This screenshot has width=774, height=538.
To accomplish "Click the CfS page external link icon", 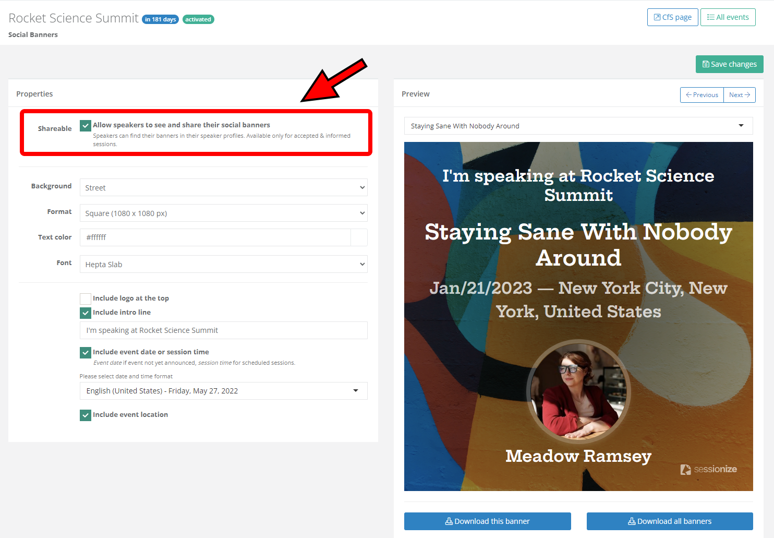I will 657,17.
